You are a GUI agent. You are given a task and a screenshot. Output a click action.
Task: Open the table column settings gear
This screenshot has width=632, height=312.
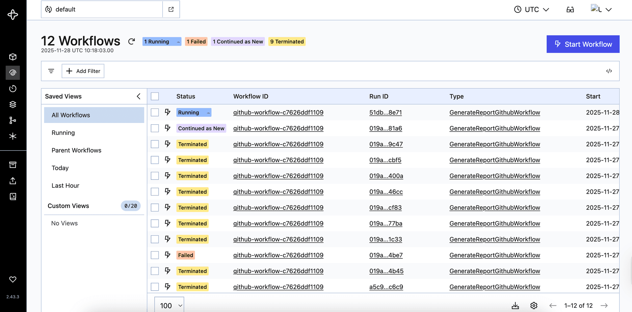coord(534,305)
